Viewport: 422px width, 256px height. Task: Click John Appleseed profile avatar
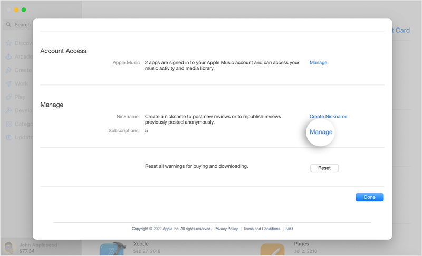(x=9, y=248)
